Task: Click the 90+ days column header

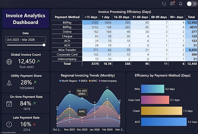Action: tap(176, 17)
